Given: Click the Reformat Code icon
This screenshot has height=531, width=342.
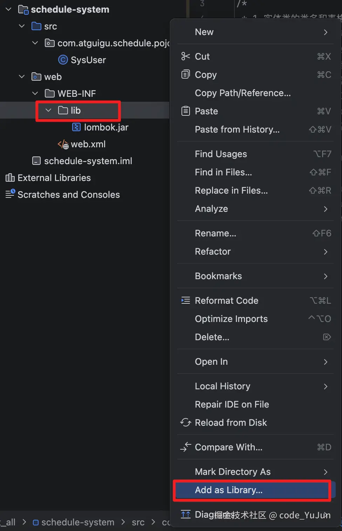Looking at the screenshot, I should pyautogui.click(x=185, y=301).
